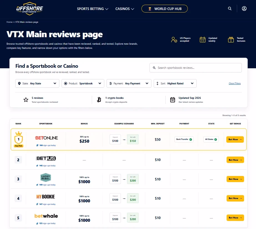Click '166 sign-ups today' under BetOnline
Screen dimensions: 256x229
pos(46,145)
